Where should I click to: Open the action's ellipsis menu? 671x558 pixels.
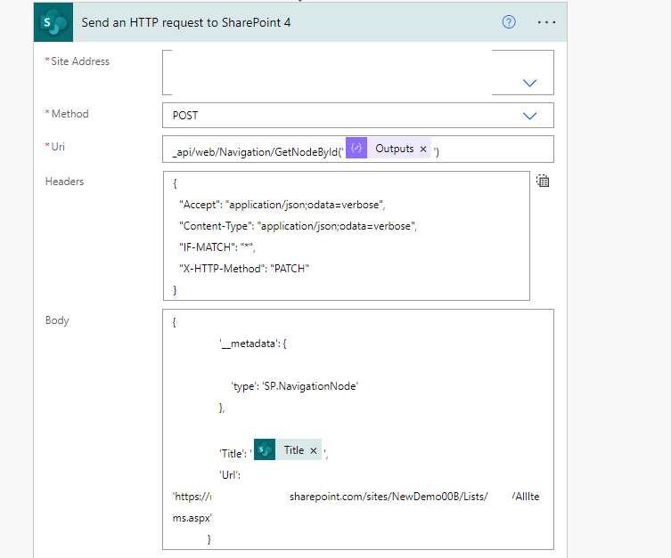[x=546, y=22]
